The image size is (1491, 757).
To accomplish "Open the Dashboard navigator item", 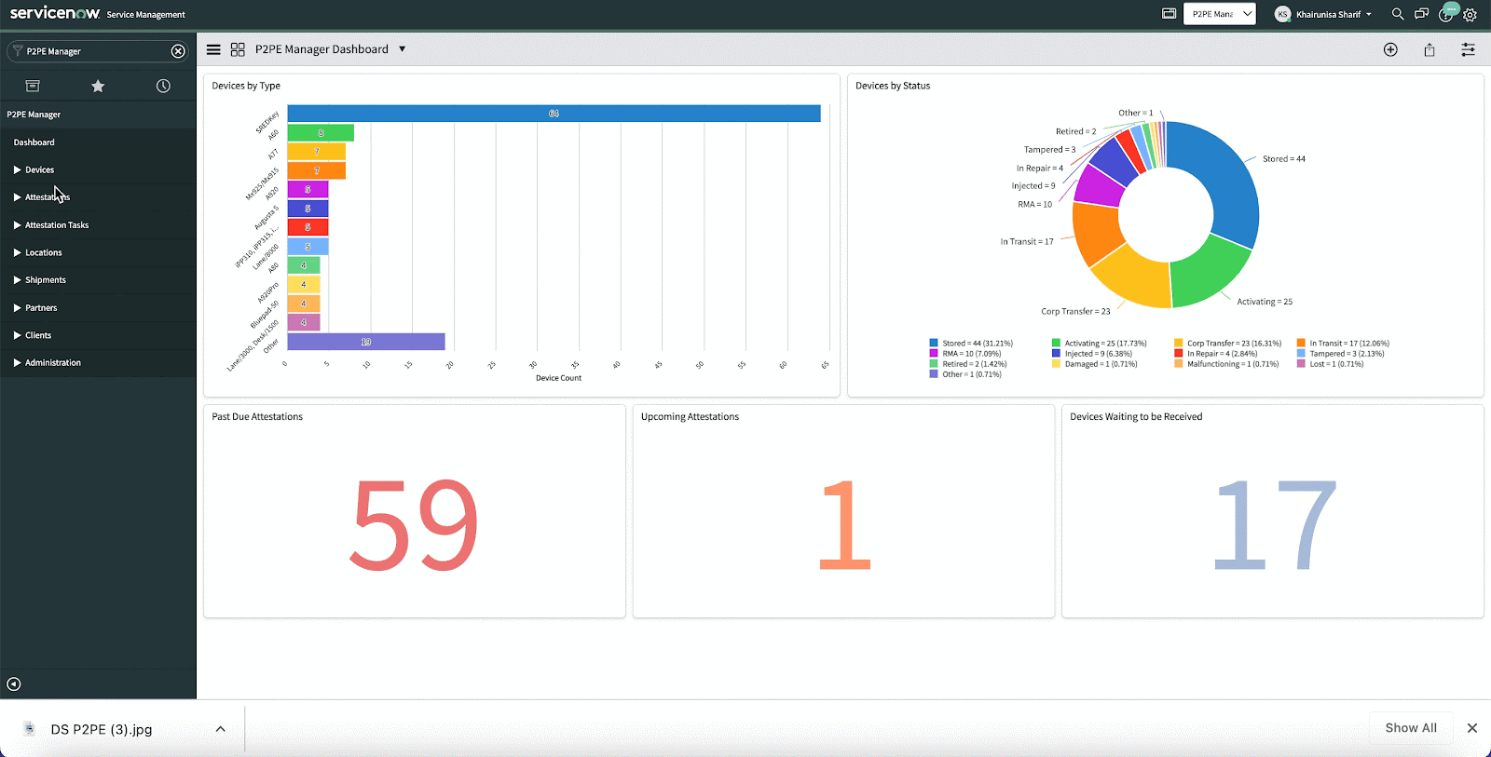I will (34, 142).
